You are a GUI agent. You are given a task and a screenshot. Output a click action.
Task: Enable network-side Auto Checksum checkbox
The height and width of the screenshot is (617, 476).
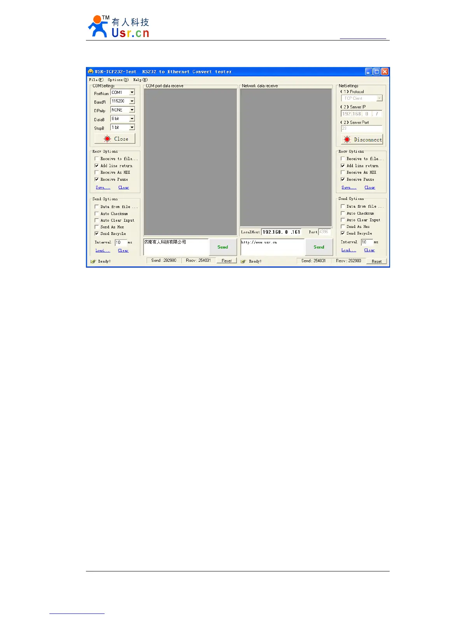click(343, 213)
